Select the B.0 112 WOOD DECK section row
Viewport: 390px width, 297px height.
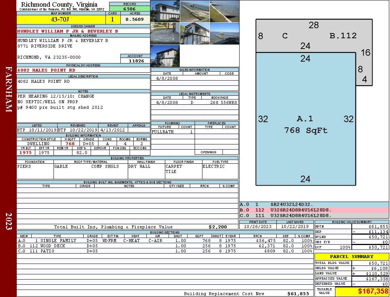tap(165, 246)
